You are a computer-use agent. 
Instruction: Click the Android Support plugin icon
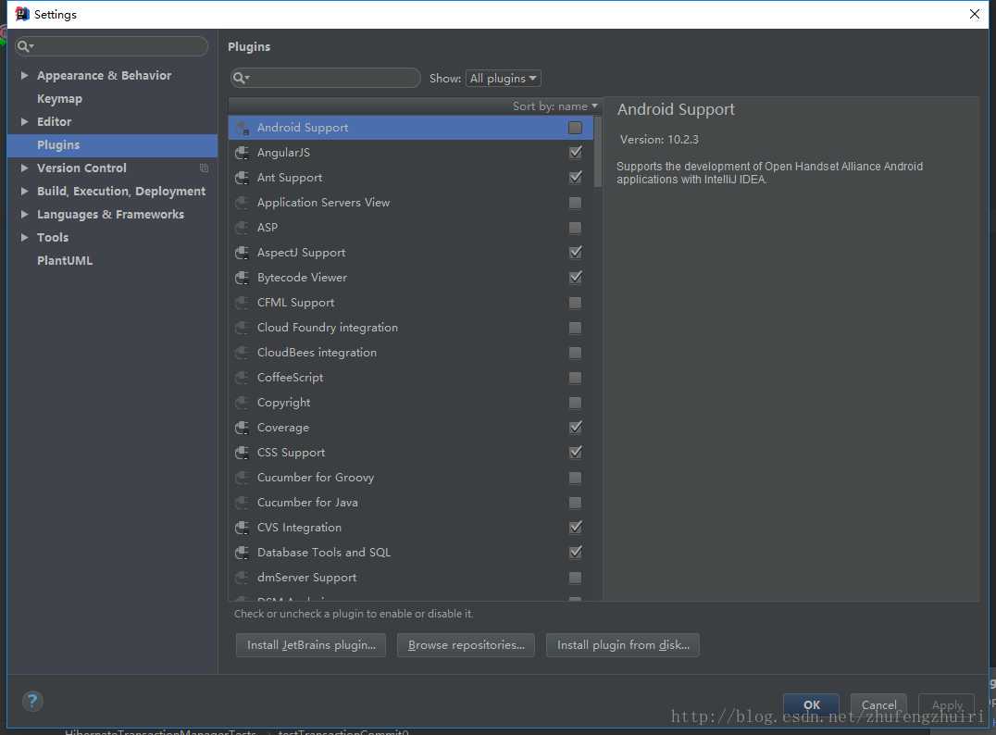tap(242, 129)
